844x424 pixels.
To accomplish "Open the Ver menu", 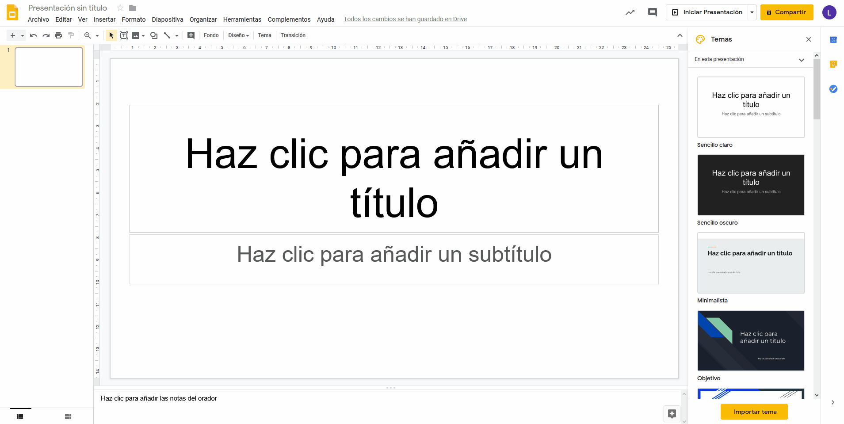I will tap(83, 19).
